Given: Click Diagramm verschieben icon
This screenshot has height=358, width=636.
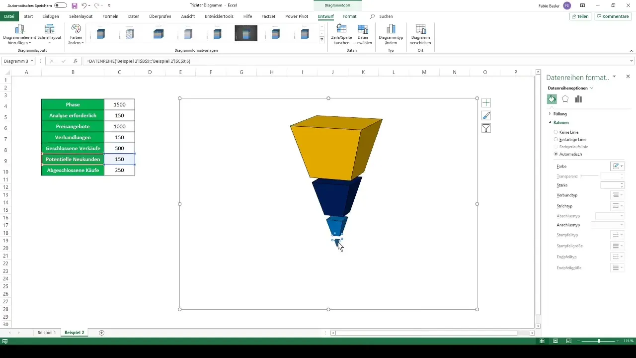Looking at the screenshot, I should tap(420, 34).
